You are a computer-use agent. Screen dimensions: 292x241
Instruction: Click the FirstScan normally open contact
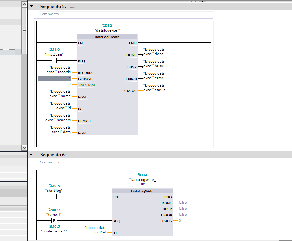click(x=56, y=61)
